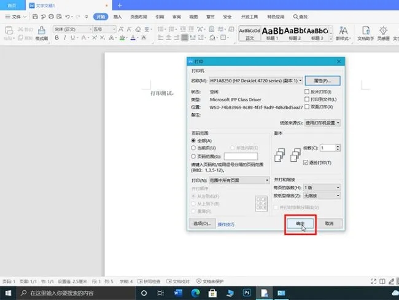Select the Format Painter (格式刷) tool
Screen dimensions: 399x300
42,33
